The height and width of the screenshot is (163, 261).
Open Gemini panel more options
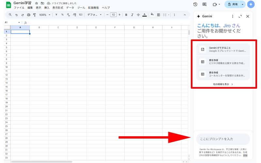pos(233,16)
